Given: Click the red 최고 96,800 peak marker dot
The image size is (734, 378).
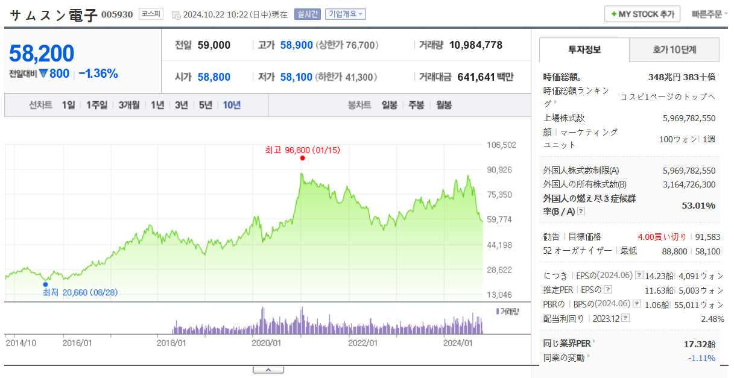Looking at the screenshot, I should point(302,159).
